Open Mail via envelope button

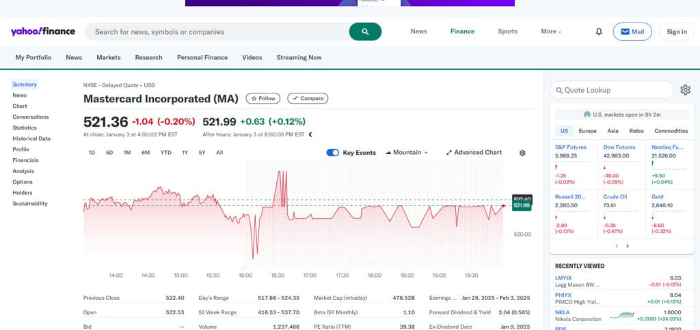(x=632, y=31)
